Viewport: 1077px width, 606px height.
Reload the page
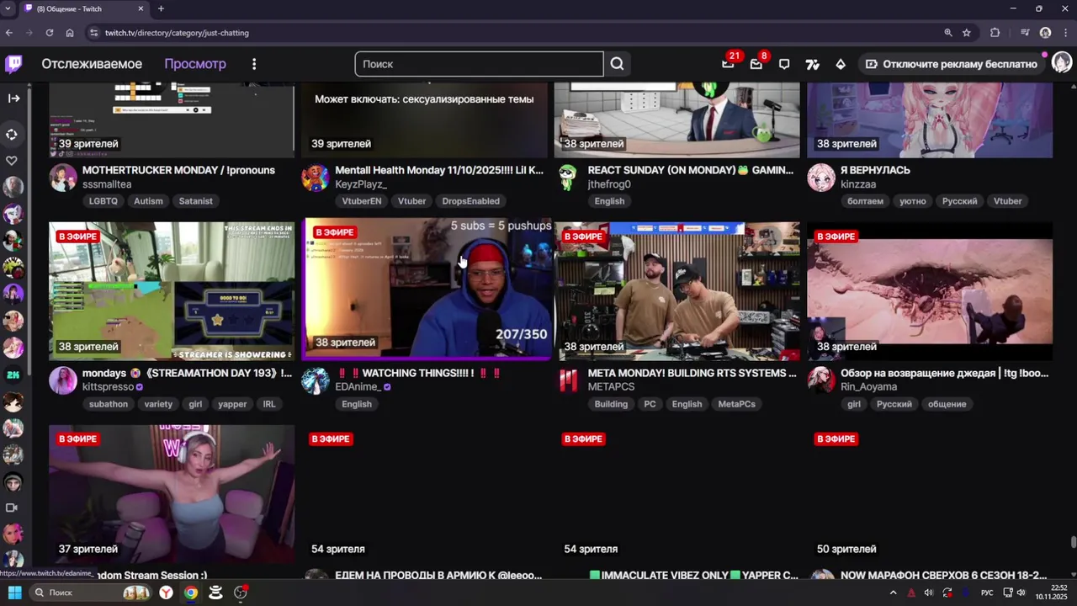50,33
